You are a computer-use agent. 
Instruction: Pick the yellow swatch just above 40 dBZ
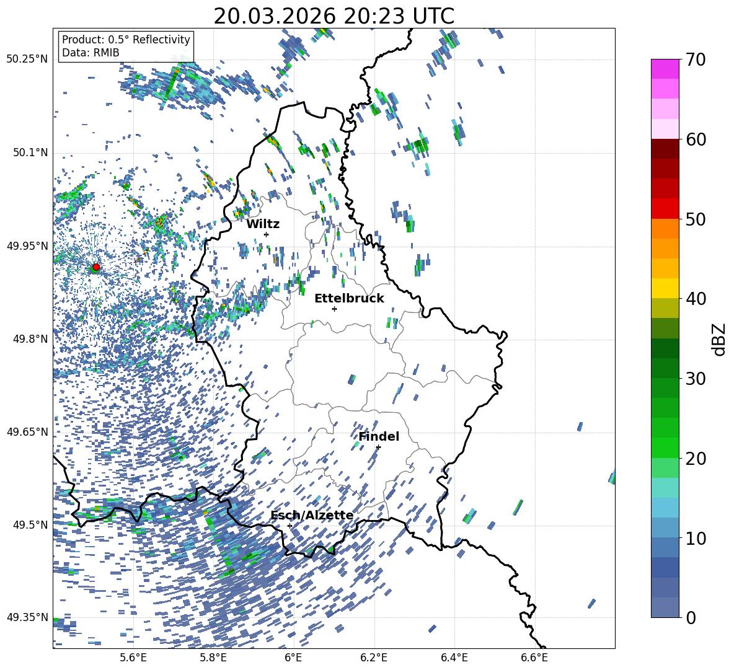(665, 288)
